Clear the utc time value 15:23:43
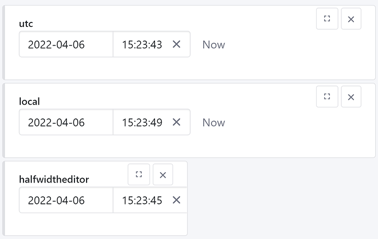 [x=176, y=44]
